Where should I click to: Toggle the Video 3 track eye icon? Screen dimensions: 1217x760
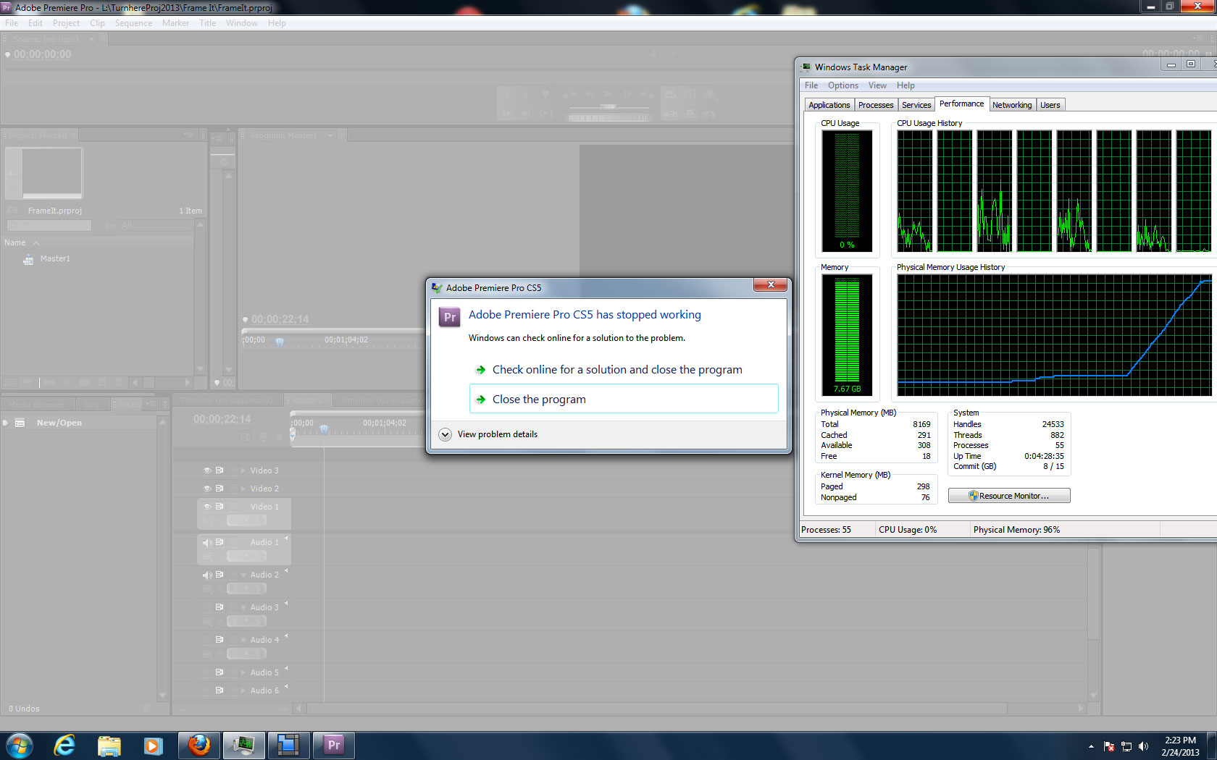coord(207,470)
